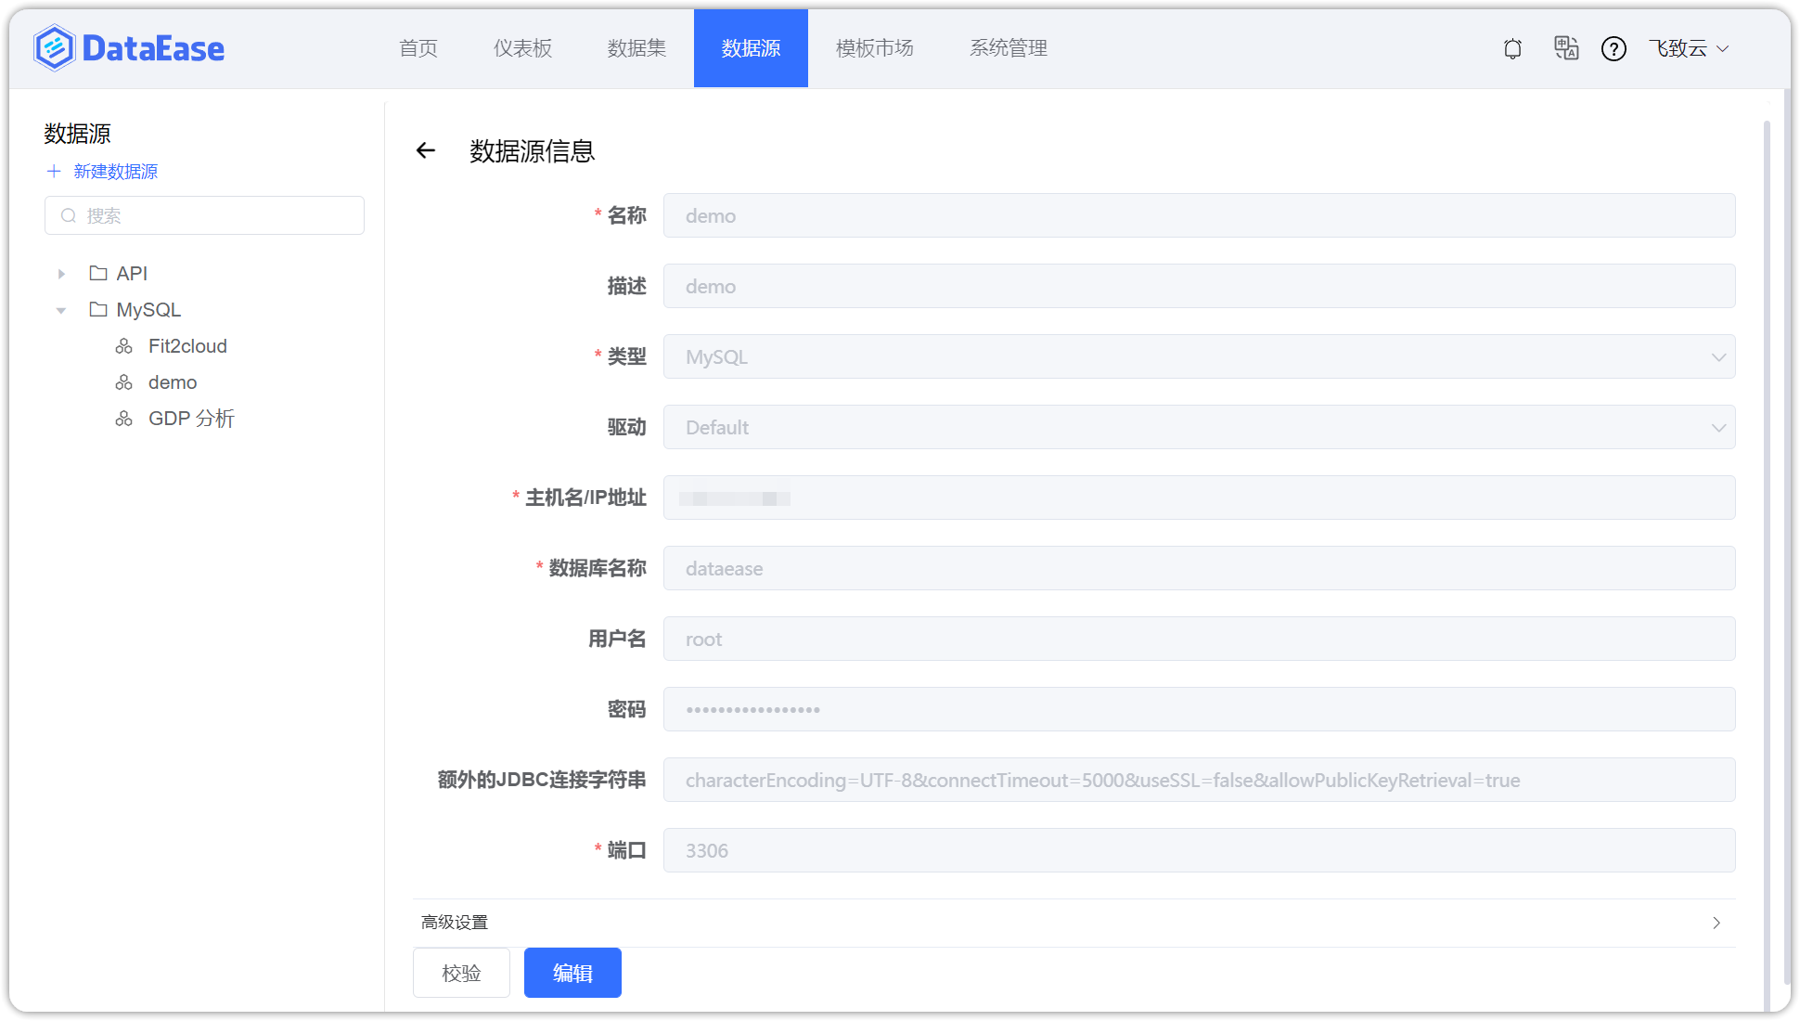Image resolution: width=1800 pixels, height=1021 pixels.
Task: Click the folder icon next to MySQL
Action: [97, 309]
